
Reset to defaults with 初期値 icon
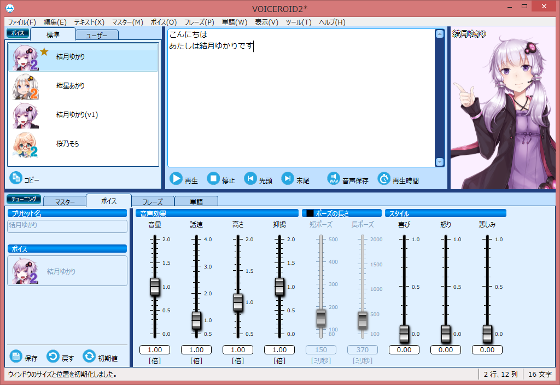click(89, 356)
